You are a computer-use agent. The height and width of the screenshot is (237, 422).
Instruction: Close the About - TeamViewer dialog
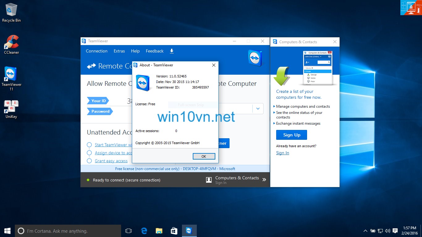[213, 65]
